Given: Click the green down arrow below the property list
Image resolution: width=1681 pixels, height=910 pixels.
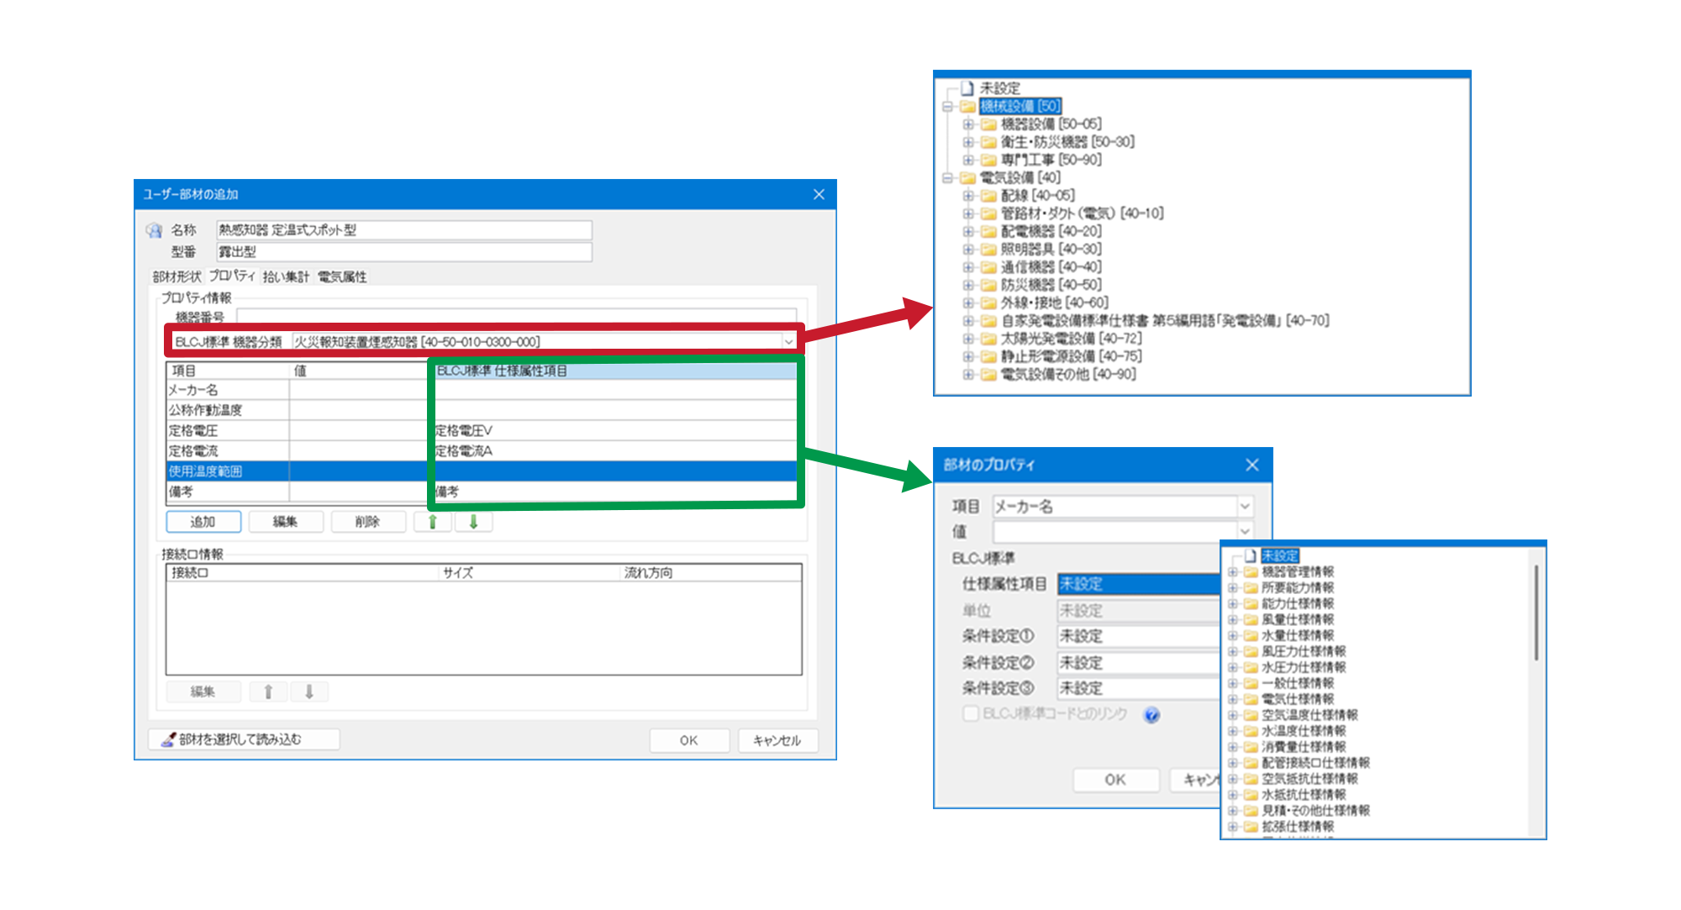Looking at the screenshot, I should coord(473,521).
